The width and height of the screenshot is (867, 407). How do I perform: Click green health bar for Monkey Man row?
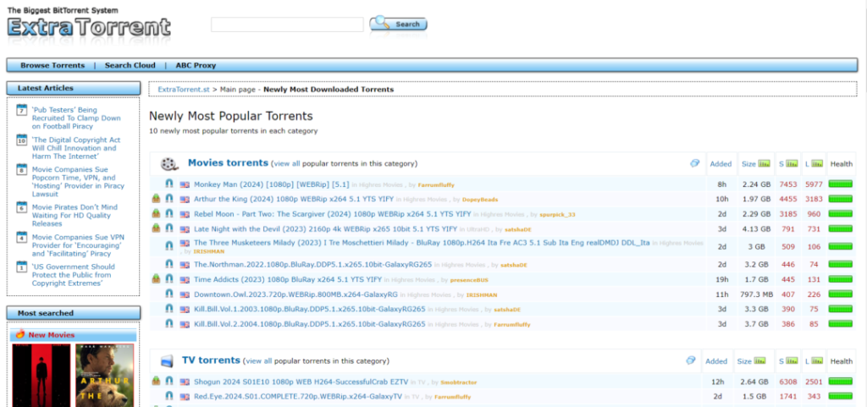(841, 184)
